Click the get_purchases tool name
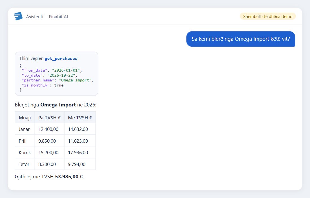The width and height of the screenshot is (310, 198). (x=61, y=58)
